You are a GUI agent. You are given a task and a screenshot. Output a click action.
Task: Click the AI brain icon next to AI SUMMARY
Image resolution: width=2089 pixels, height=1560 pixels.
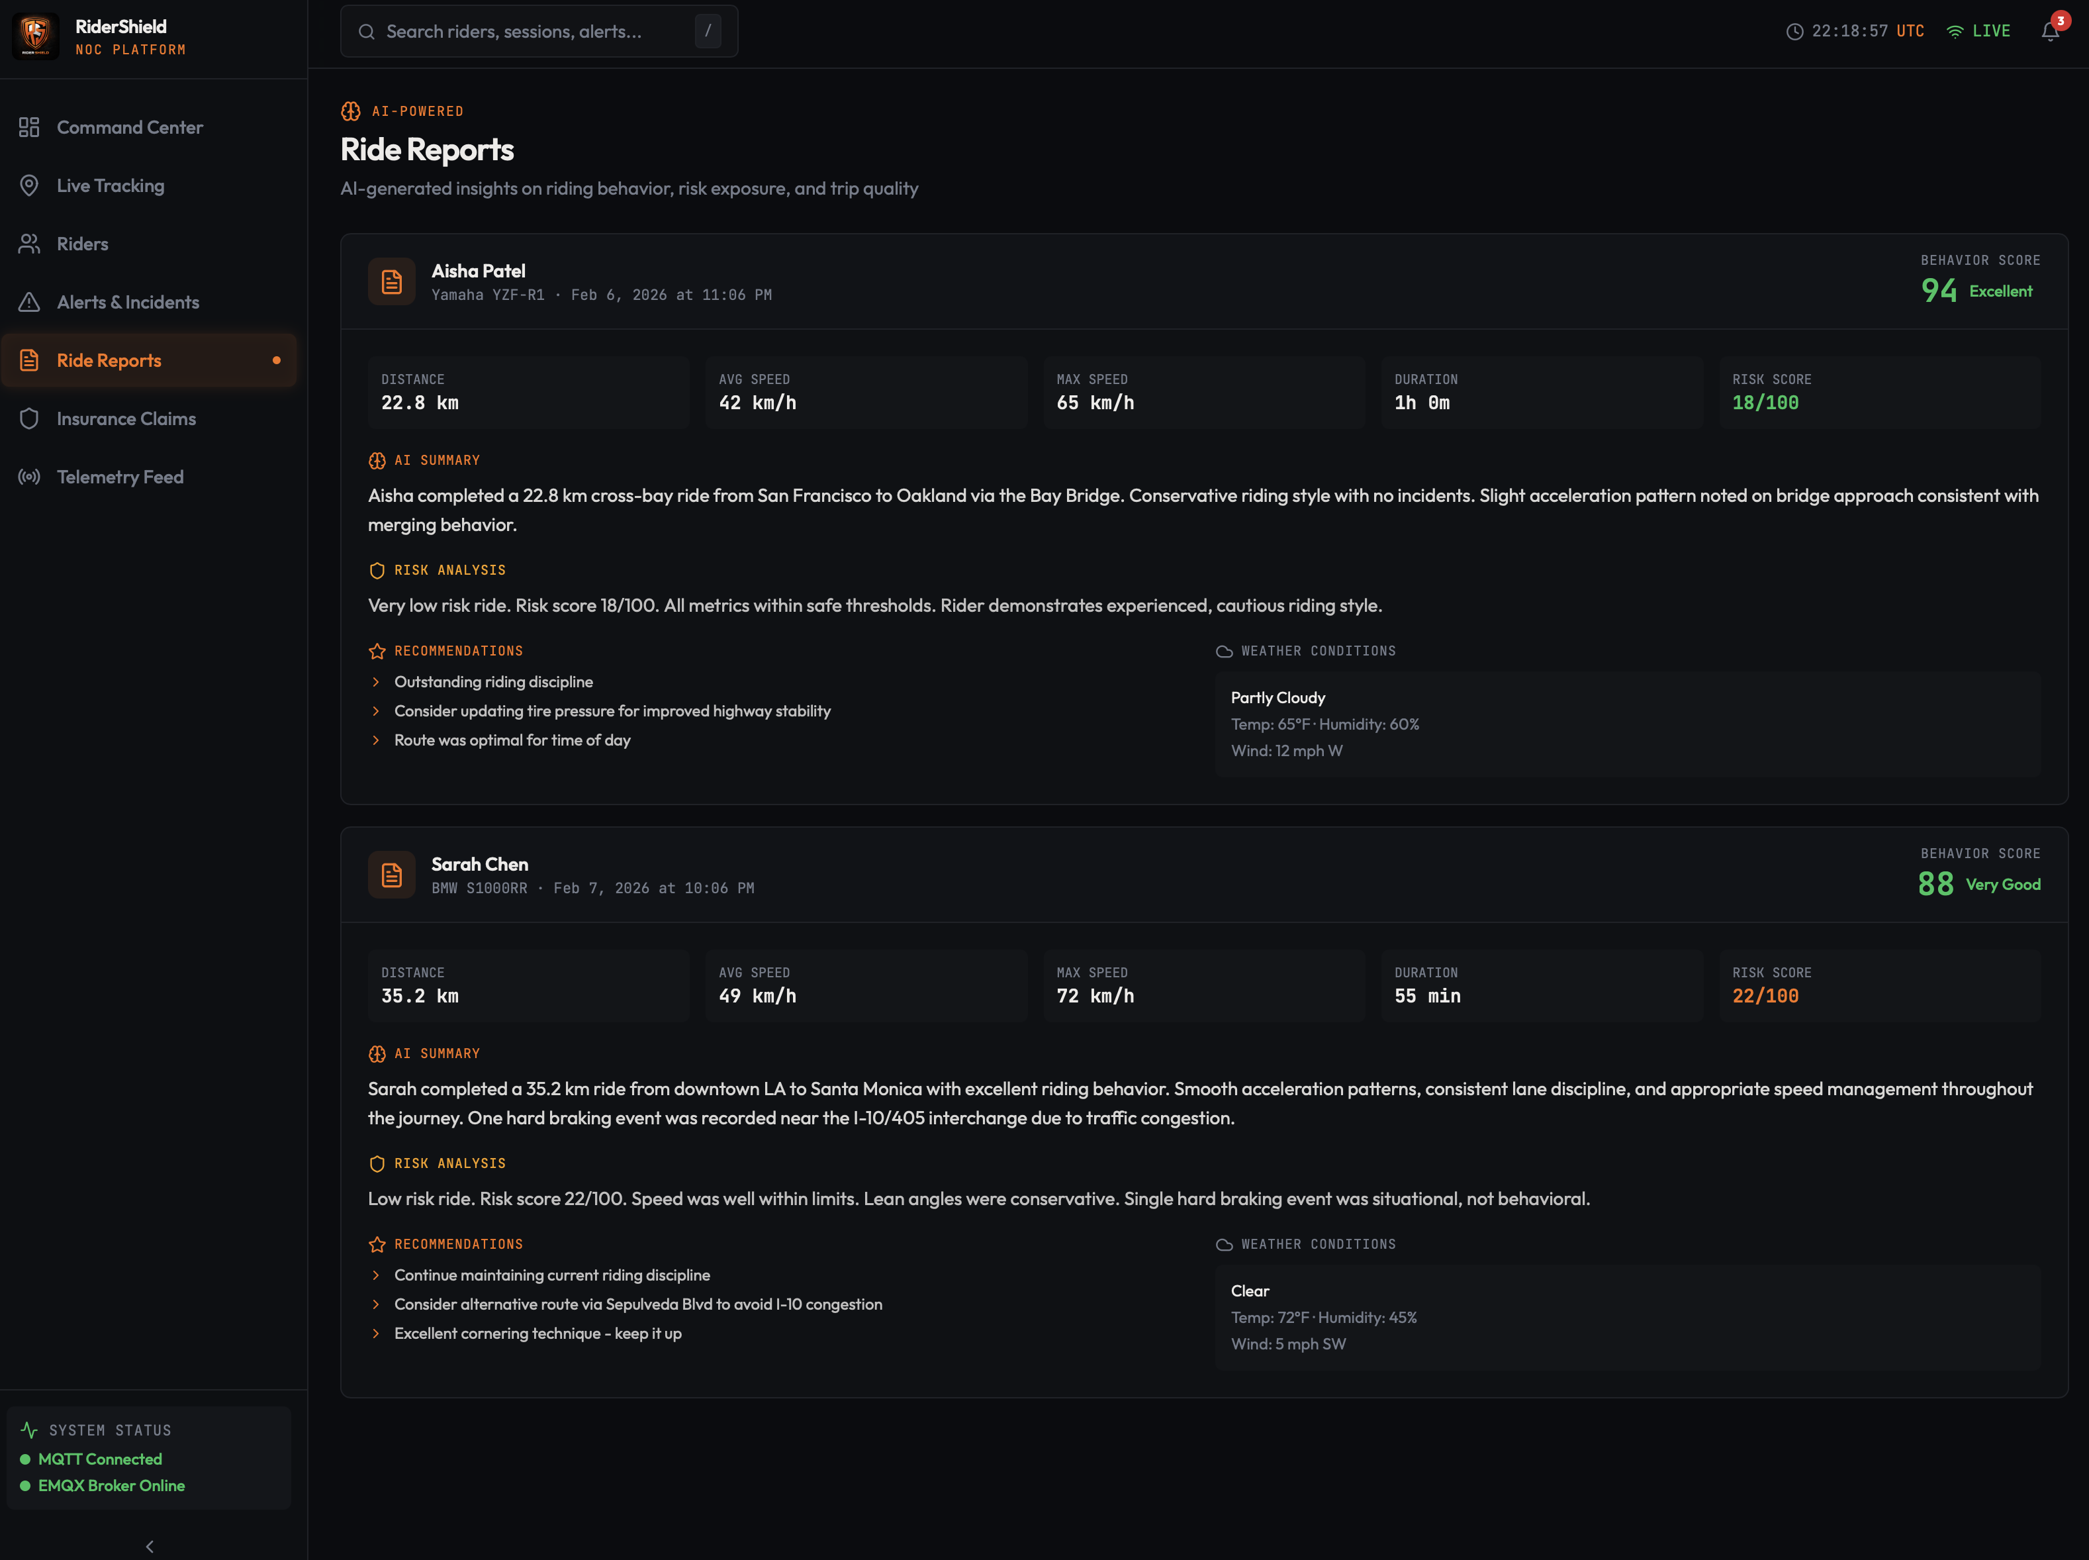(377, 461)
